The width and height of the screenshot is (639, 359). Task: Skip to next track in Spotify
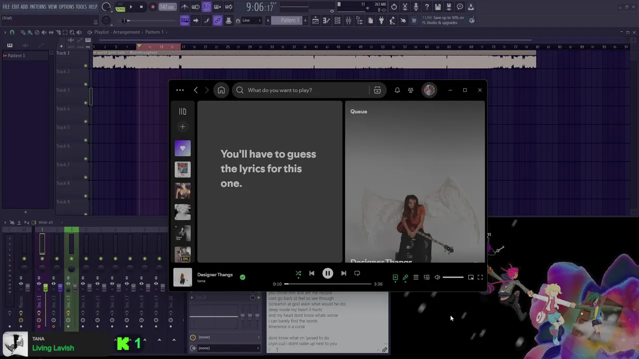tap(343, 273)
